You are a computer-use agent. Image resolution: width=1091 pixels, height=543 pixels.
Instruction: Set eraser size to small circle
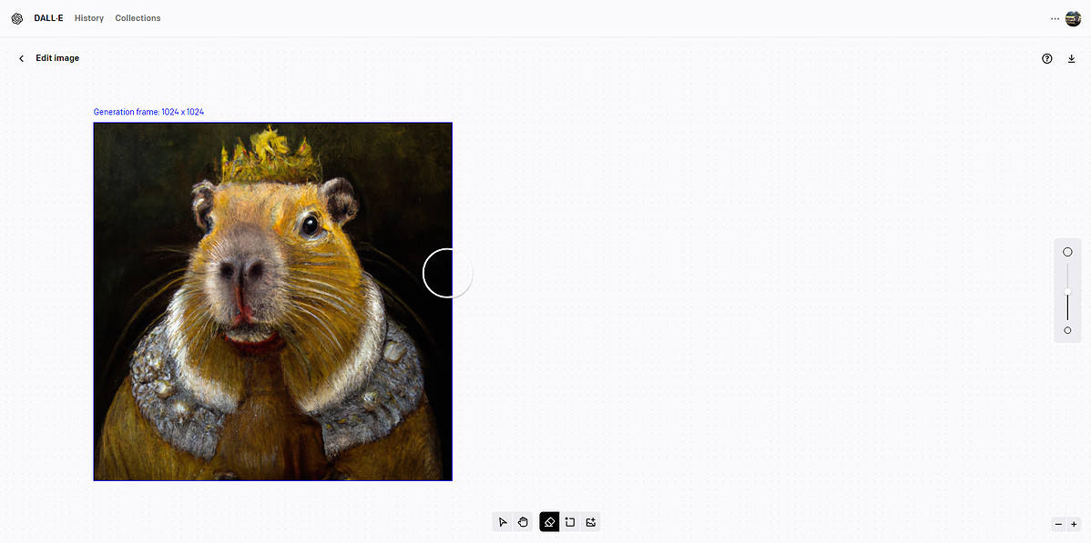tap(1067, 330)
